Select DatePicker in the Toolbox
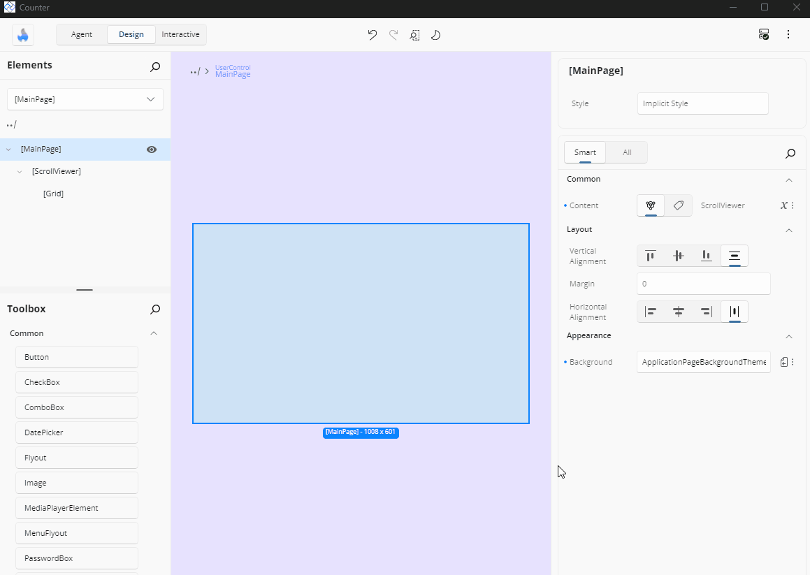The width and height of the screenshot is (810, 575). [x=76, y=432]
